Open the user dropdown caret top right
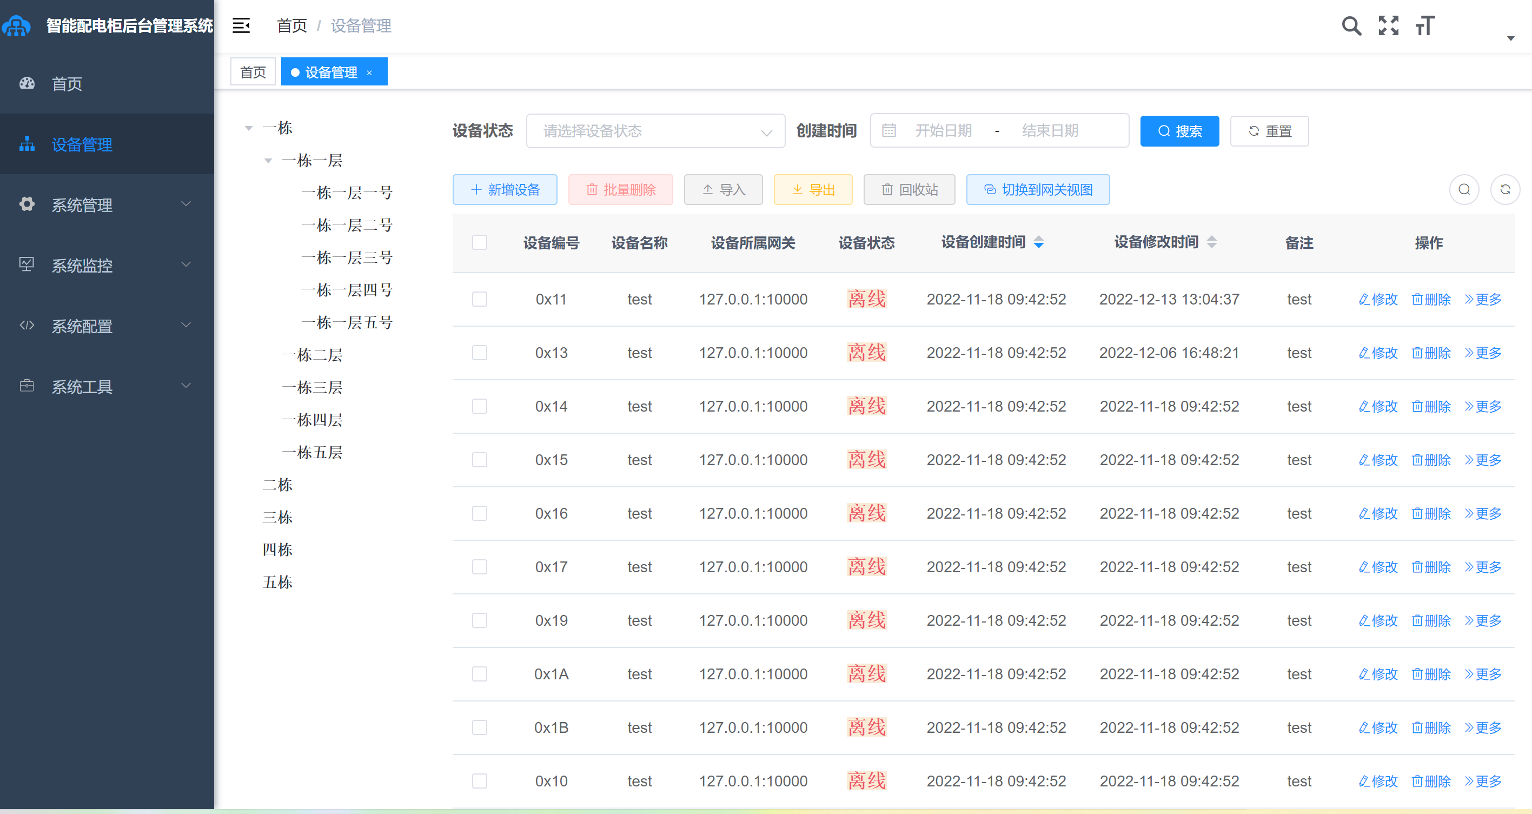This screenshot has height=814, width=1532. [x=1510, y=38]
